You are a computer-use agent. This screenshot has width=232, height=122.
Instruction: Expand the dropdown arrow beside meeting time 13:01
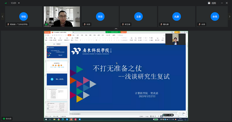(x=19, y=3)
